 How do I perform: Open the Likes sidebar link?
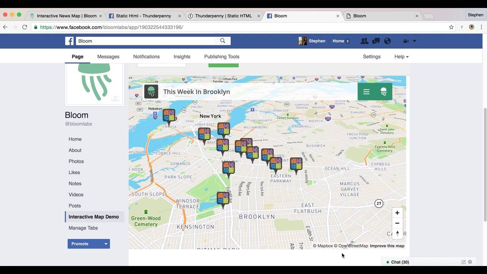tap(74, 172)
